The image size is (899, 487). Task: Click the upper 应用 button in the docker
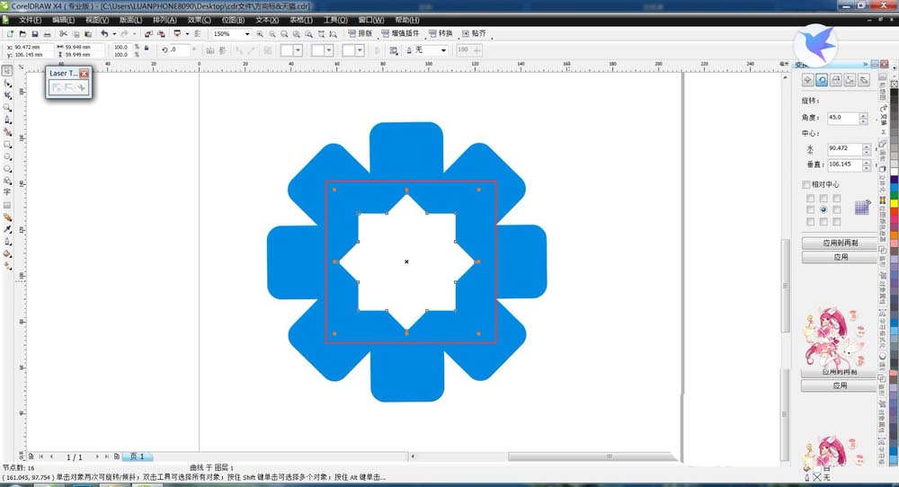click(839, 257)
